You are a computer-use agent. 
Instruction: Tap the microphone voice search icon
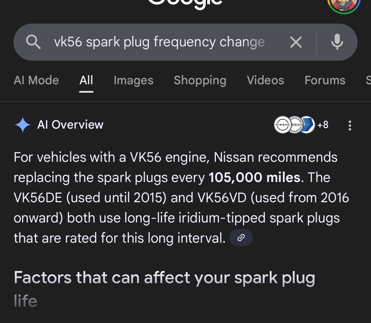tap(337, 42)
